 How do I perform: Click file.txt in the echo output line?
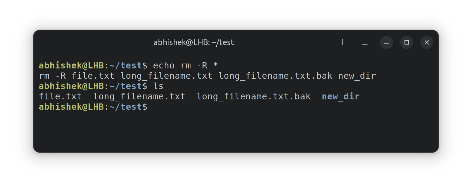click(x=93, y=76)
